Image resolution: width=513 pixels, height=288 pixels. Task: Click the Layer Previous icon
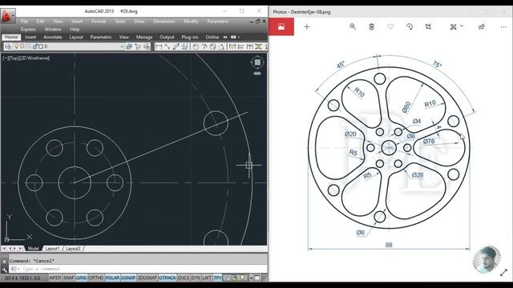pyautogui.click(x=138, y=46)
